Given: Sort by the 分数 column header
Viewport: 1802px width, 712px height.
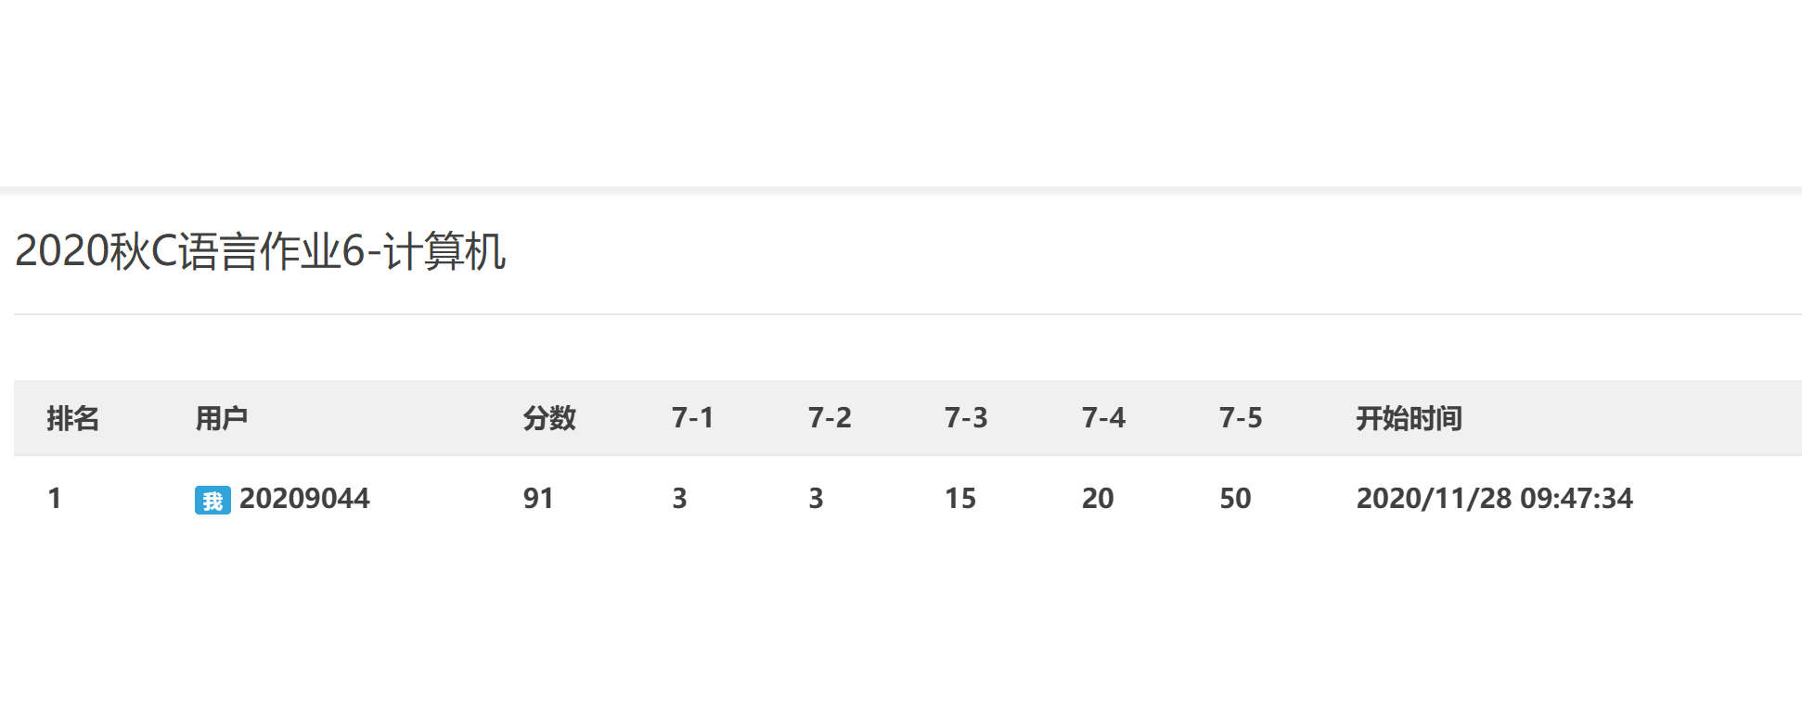Looking at the screenshot, I should [x=549, y=418].
